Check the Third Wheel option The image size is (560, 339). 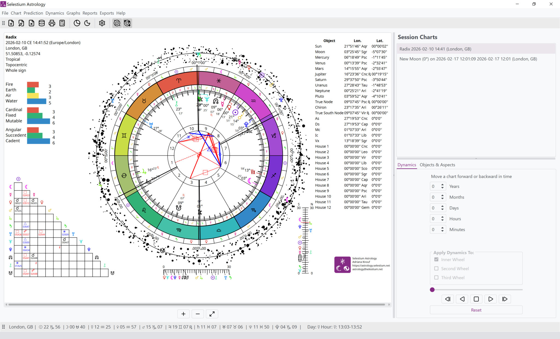point(436,277)
